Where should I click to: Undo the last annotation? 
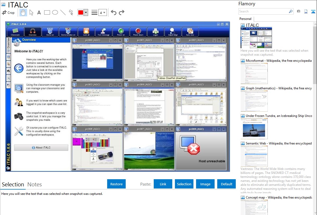click(114, 12)
